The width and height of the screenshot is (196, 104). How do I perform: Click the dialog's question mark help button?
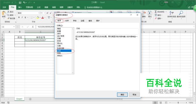click(x=131, y=15)
